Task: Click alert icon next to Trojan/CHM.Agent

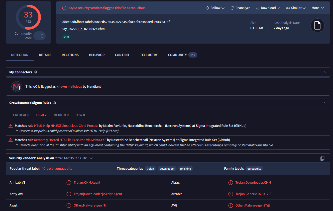Action: 69,183
